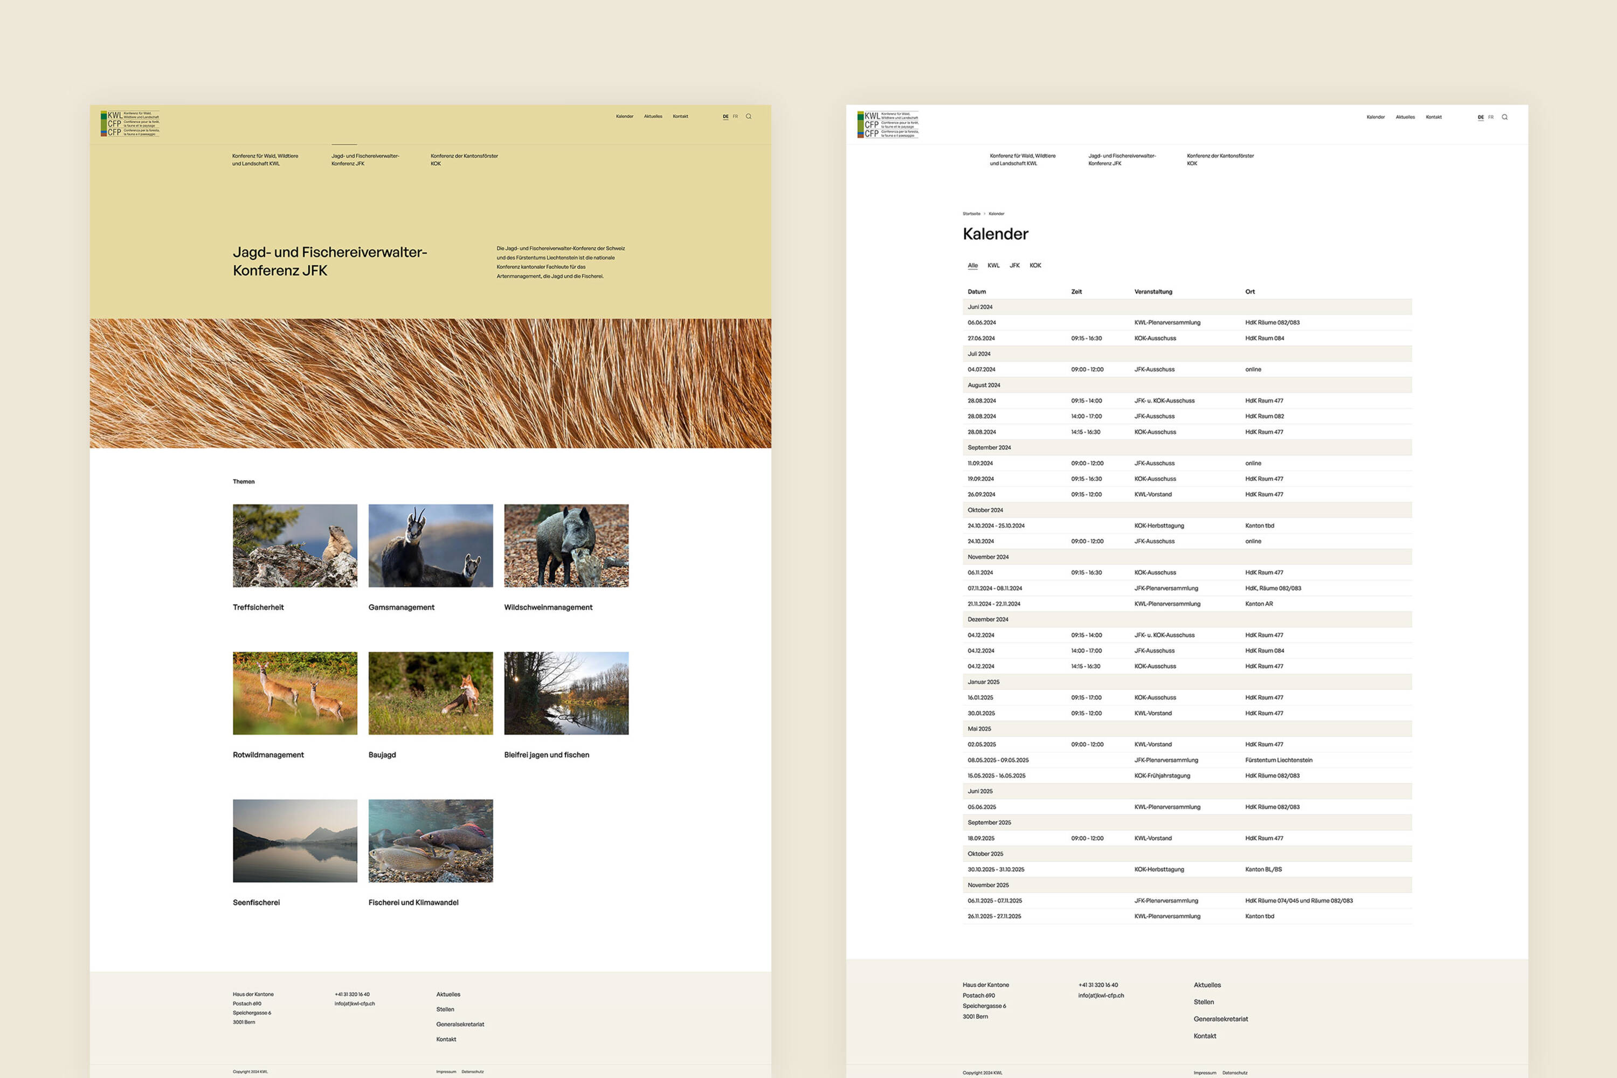Click Impressum in the left page footer
Image resolution: width=1617 pixels, height=1078 pixels.
tap(446, 1072)
